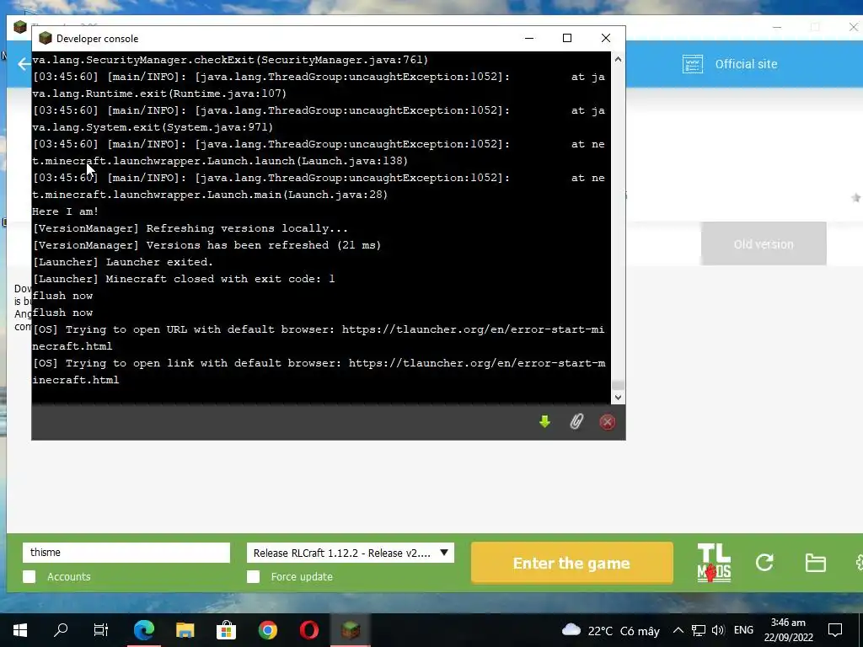Open the notification center icon
This screenshot has width=863, height=647.
(x=835, y=630)
